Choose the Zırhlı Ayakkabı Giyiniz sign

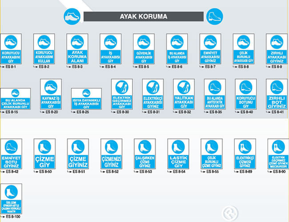pyautogui.click(x=277, y=49)
